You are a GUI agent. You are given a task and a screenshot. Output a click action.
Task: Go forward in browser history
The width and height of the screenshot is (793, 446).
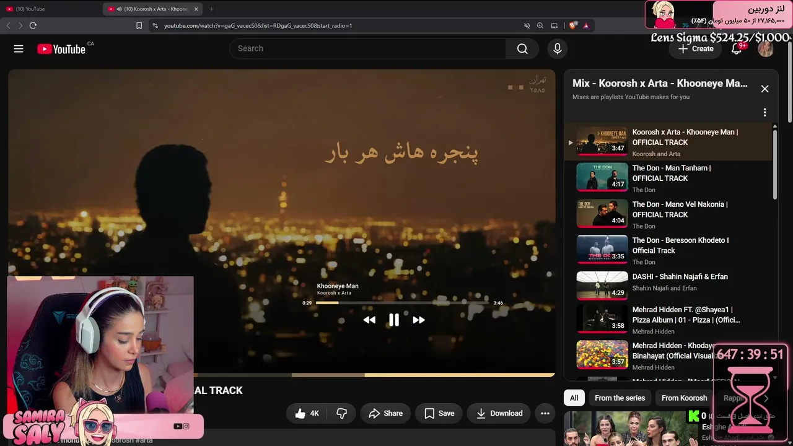coord(20,25)
